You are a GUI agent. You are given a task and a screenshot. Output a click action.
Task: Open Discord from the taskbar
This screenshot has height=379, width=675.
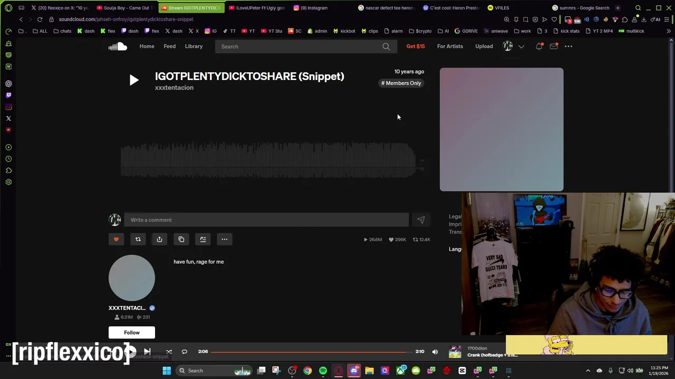coord(354,371)
